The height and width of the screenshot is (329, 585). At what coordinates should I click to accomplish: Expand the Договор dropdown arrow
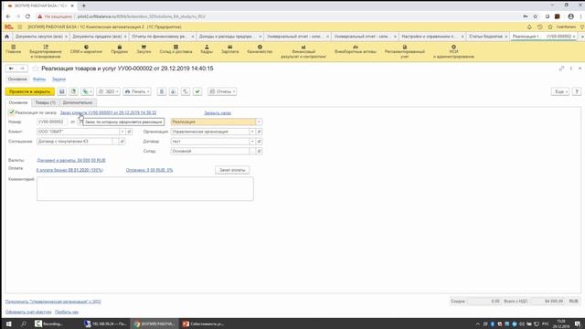252,142
